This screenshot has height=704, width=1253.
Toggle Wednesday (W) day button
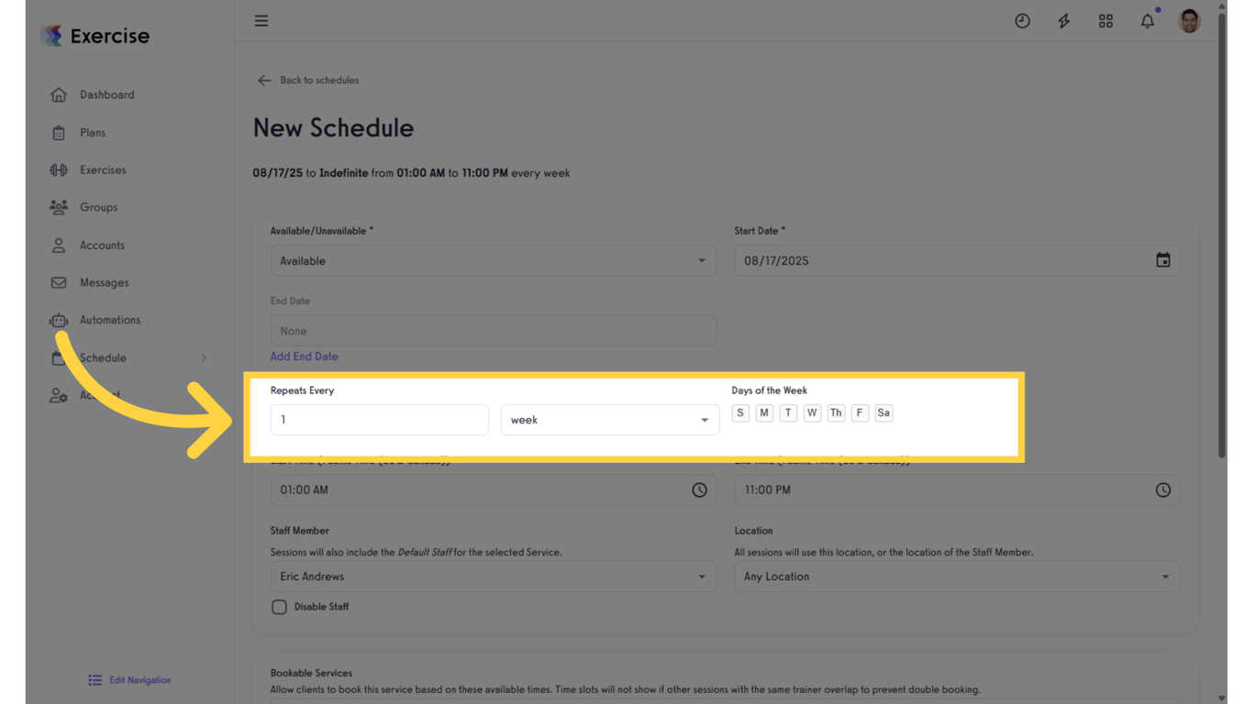[x=812, y=412]
